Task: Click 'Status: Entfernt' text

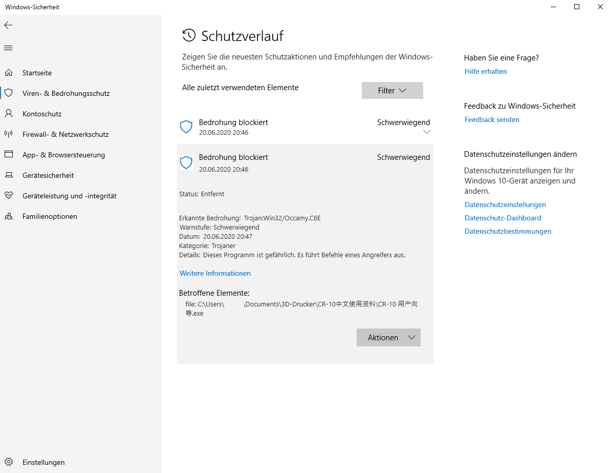Action: pyautogui.click(x=202, y=194)
